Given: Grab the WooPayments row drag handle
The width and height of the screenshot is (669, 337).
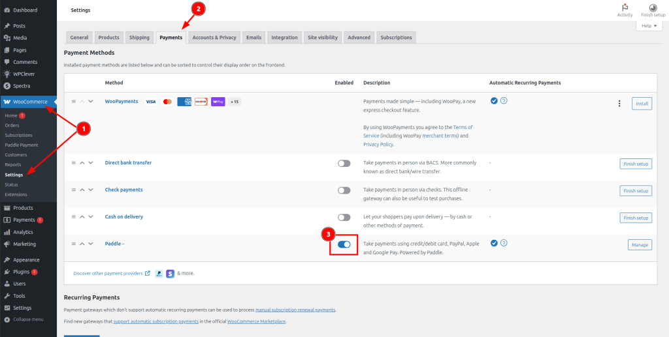Looking at the screenshot, I should (x=73, y=102).
